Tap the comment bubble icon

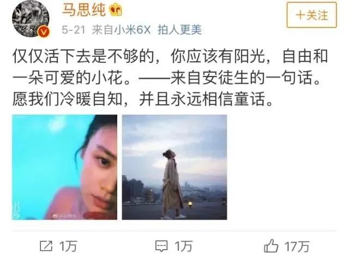(161, 246)
